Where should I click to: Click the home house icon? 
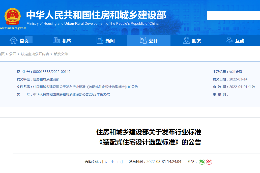(x=13, y=40)
